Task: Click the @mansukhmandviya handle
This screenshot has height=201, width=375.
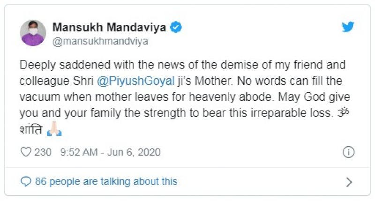Action: pyautogui.click(x=100, y=41)
